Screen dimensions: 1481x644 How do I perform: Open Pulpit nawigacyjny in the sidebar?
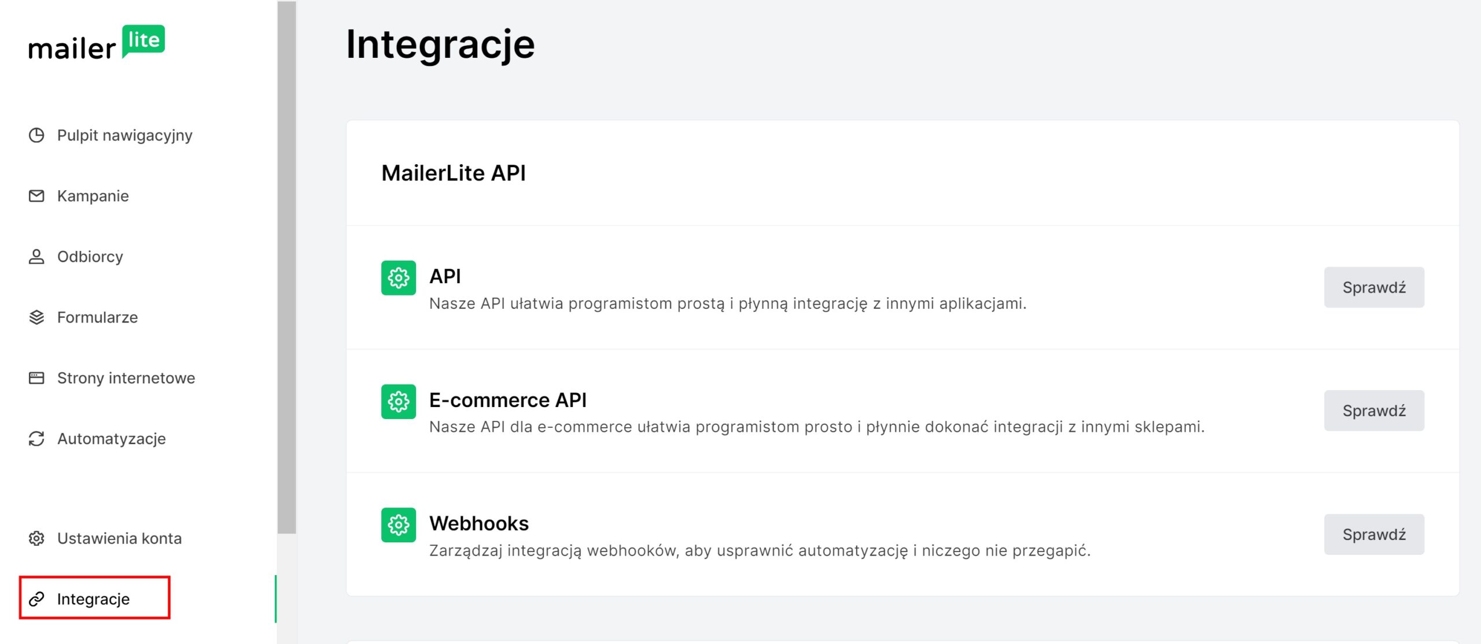point(124,135)
